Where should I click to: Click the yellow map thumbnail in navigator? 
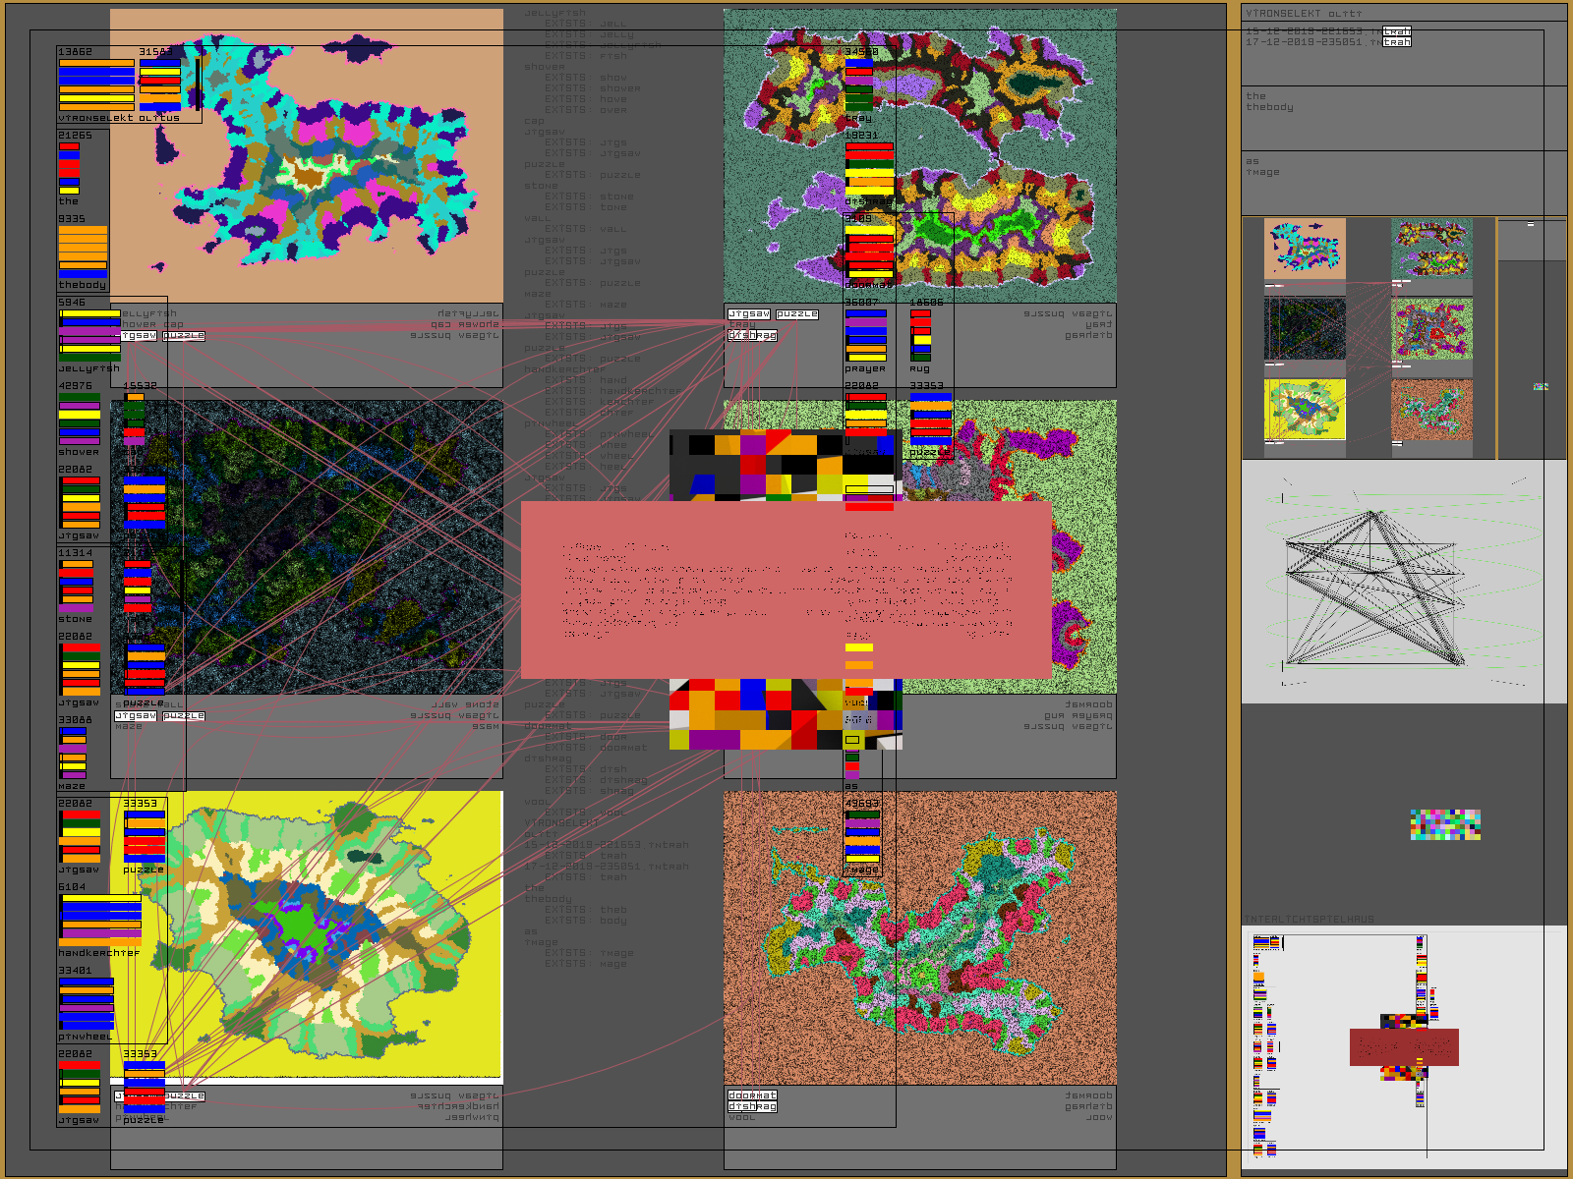click(x=1305, y=410)
